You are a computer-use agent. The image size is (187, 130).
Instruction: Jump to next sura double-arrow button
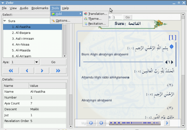pyautogui.click(x=58, y=71)
